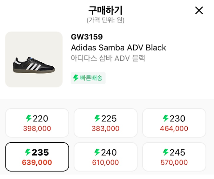Click the lightning icon beside size 235
The image size is (214, 179).
pos(28,152)
